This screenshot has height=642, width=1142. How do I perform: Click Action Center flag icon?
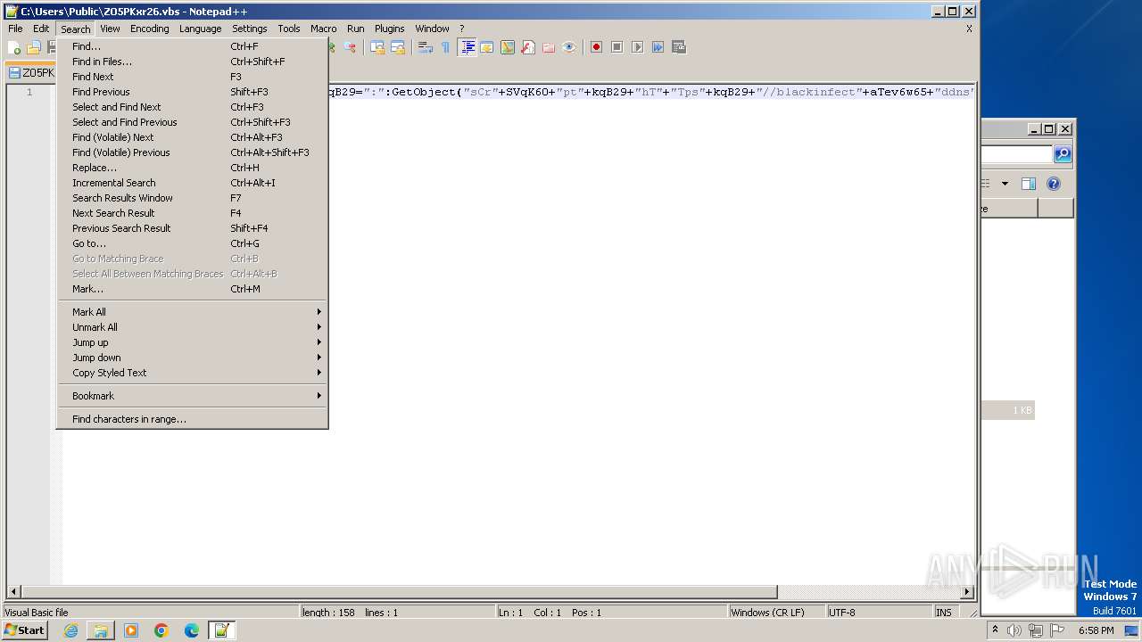click(1057, 630)
